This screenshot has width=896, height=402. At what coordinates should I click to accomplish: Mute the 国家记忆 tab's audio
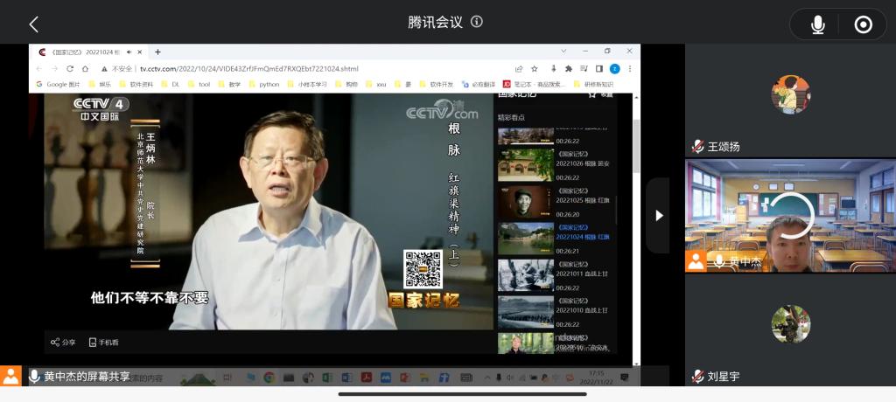[129, 52]
